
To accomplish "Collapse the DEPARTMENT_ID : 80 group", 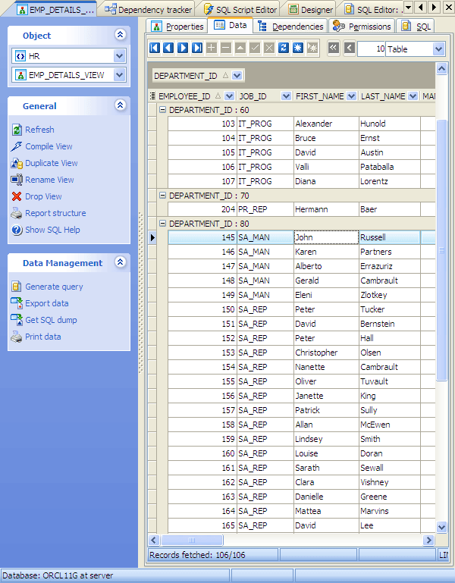I will [163, 224].
